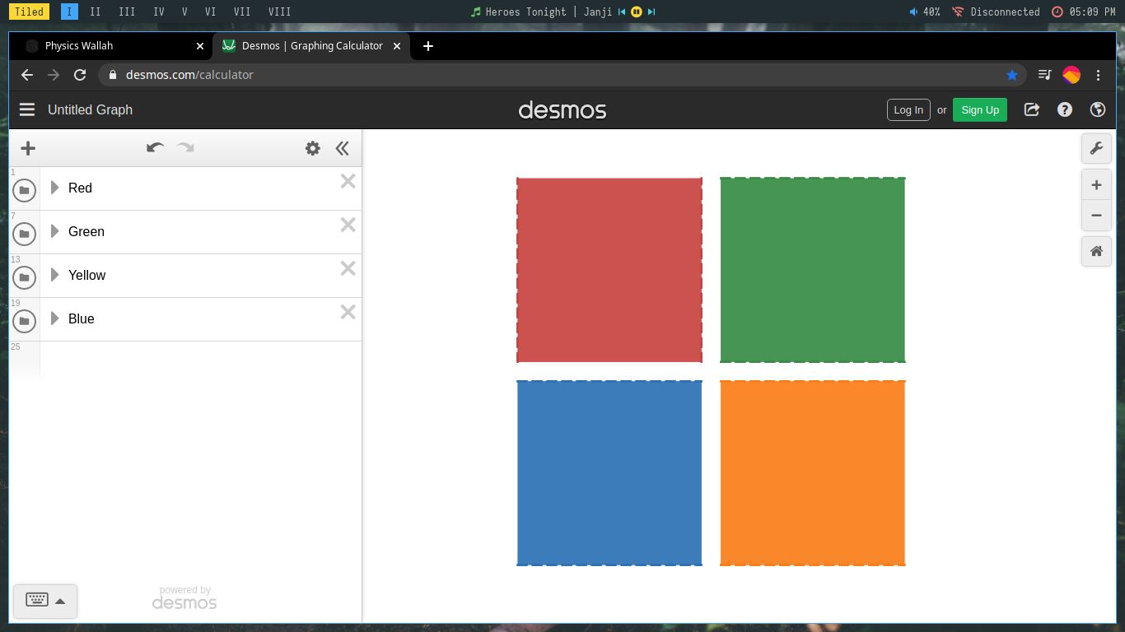1125x632 pixels.
Task: Toggle visibility of the Red folder
Action: [x=24, y=190]
